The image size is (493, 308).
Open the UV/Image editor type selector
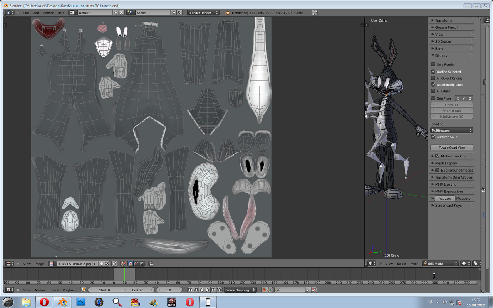10,264
